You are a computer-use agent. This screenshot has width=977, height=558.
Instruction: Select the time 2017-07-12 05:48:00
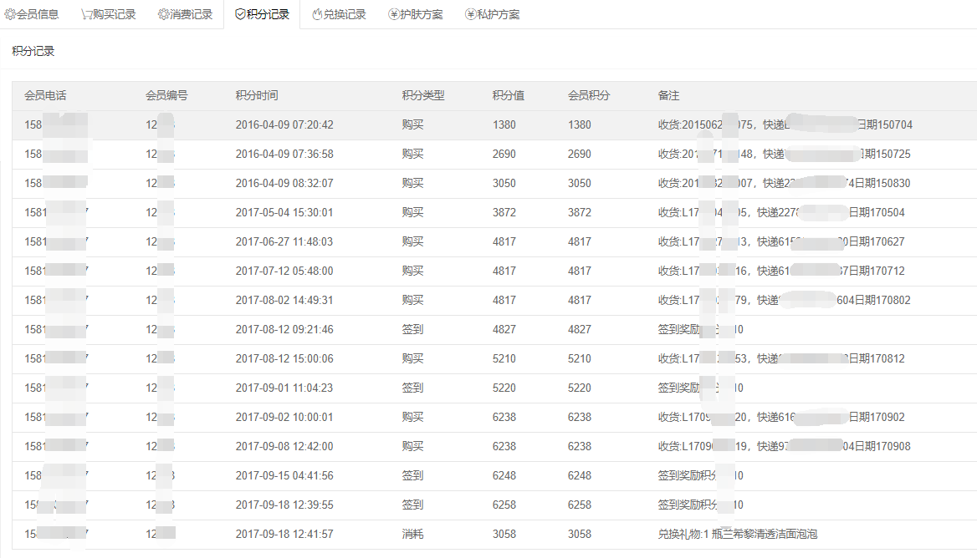[x=284, y=271]
